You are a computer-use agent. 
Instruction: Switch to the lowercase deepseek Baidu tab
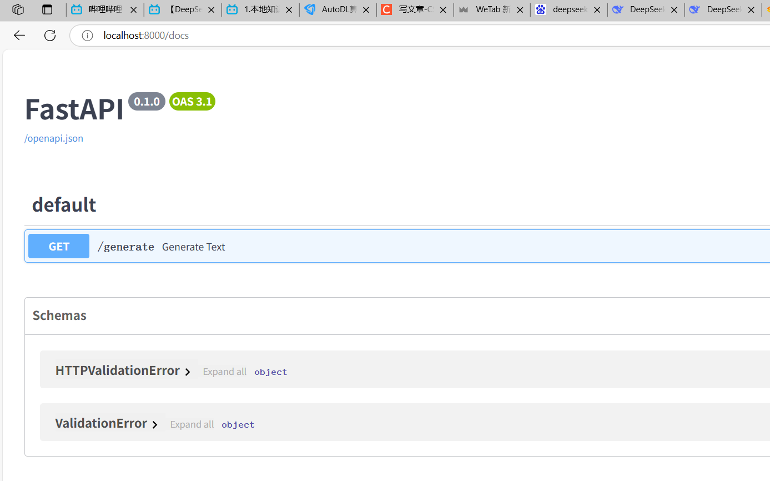coord(568,9)
